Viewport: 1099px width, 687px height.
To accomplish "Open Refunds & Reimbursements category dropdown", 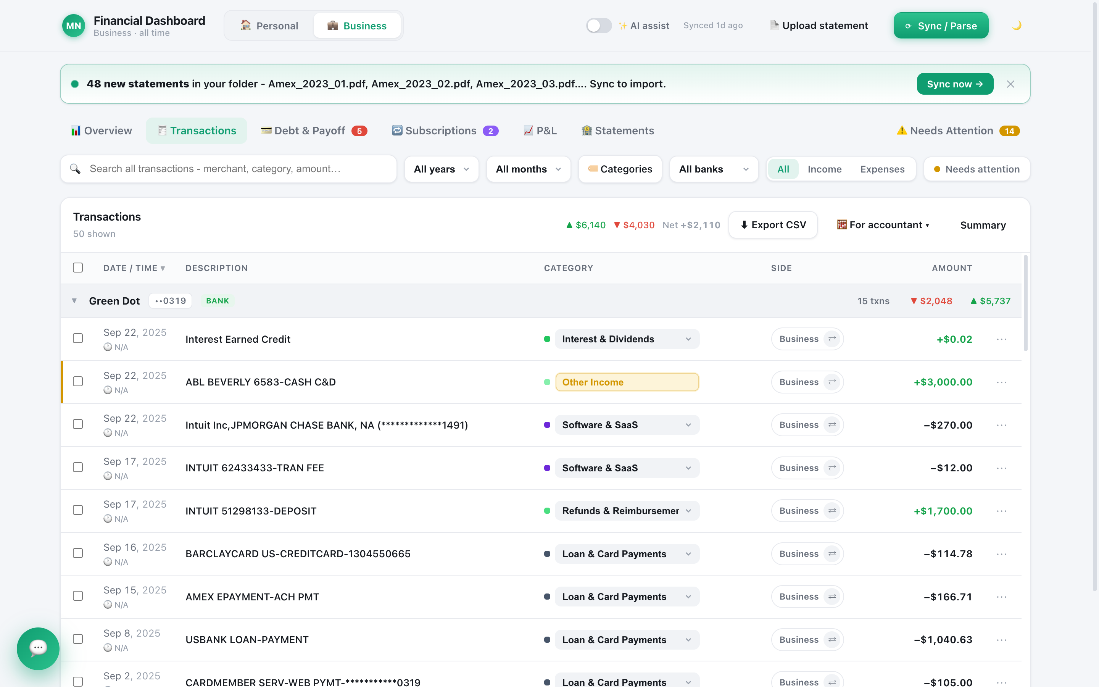I will coord(627,511).
